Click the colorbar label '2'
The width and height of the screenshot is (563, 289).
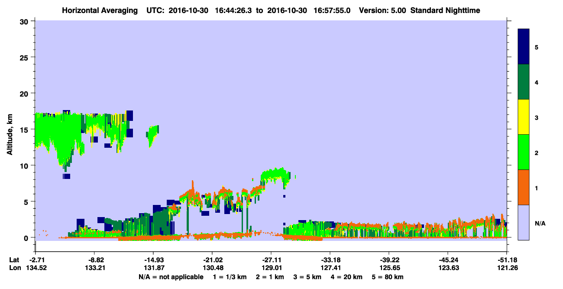coord(537,153)
